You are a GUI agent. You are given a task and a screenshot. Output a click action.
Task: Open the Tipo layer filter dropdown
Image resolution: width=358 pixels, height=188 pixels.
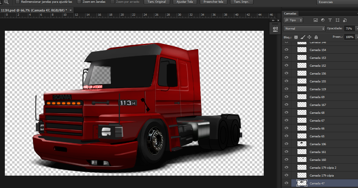pos(293,20)
